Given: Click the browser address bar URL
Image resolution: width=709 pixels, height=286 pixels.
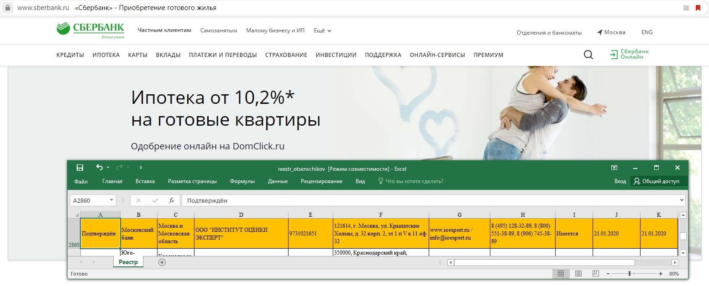Looking at the screenshot, I should [x=43, y=8].
